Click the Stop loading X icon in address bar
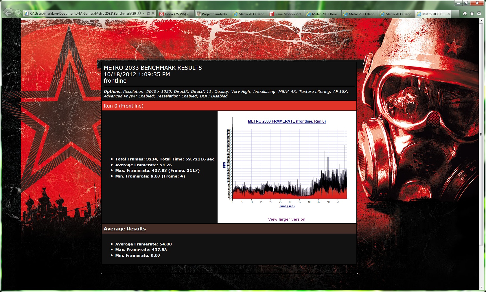 pos(153,14)
